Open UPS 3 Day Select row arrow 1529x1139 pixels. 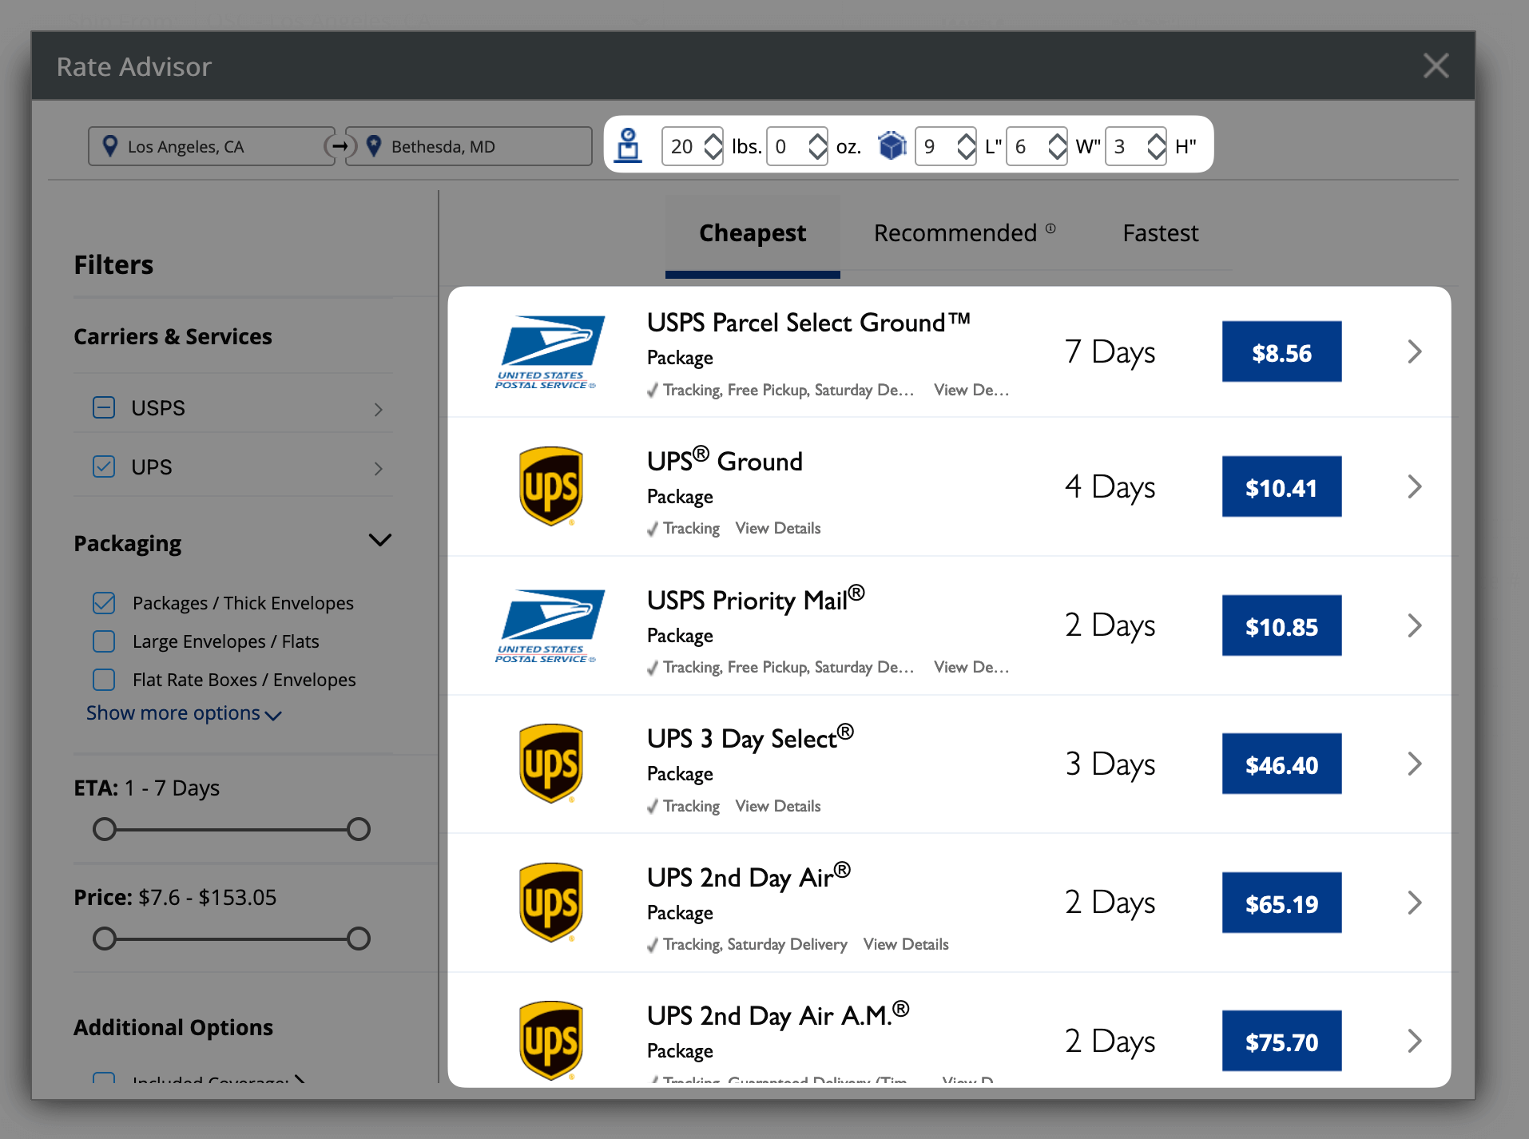[1414, 764]
